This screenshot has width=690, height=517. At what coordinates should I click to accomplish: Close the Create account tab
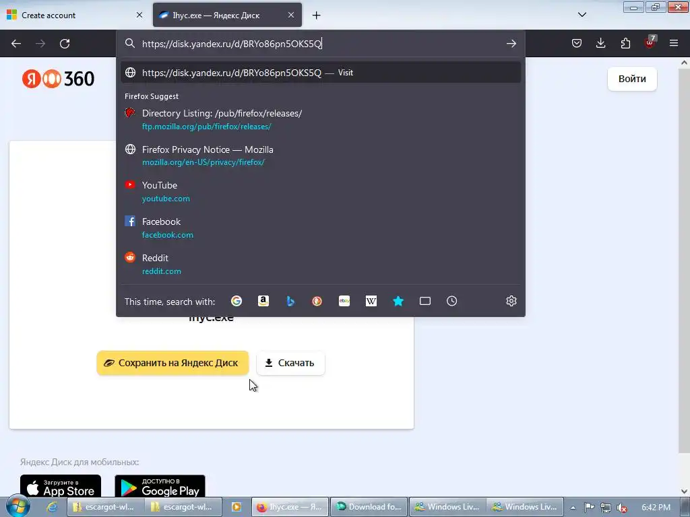coord(139,15)
